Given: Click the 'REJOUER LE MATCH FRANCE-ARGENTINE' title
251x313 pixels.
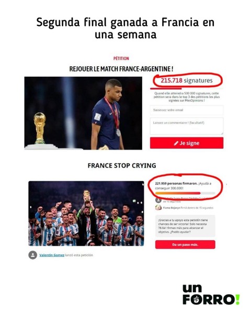Looking at the screenshot, I should pos(121,69).
